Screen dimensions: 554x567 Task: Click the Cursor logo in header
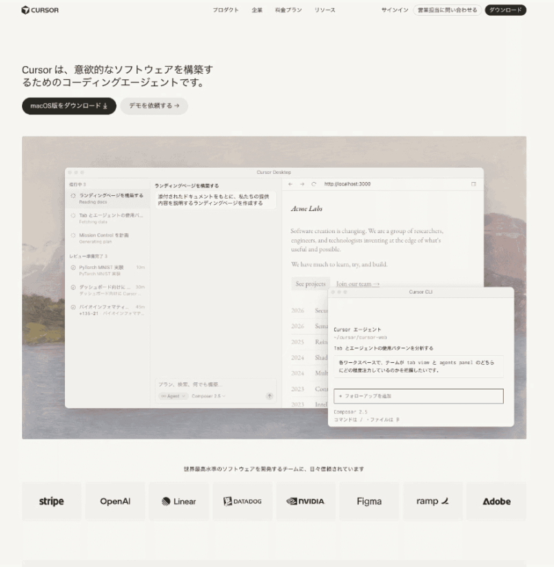click(40, 10)
